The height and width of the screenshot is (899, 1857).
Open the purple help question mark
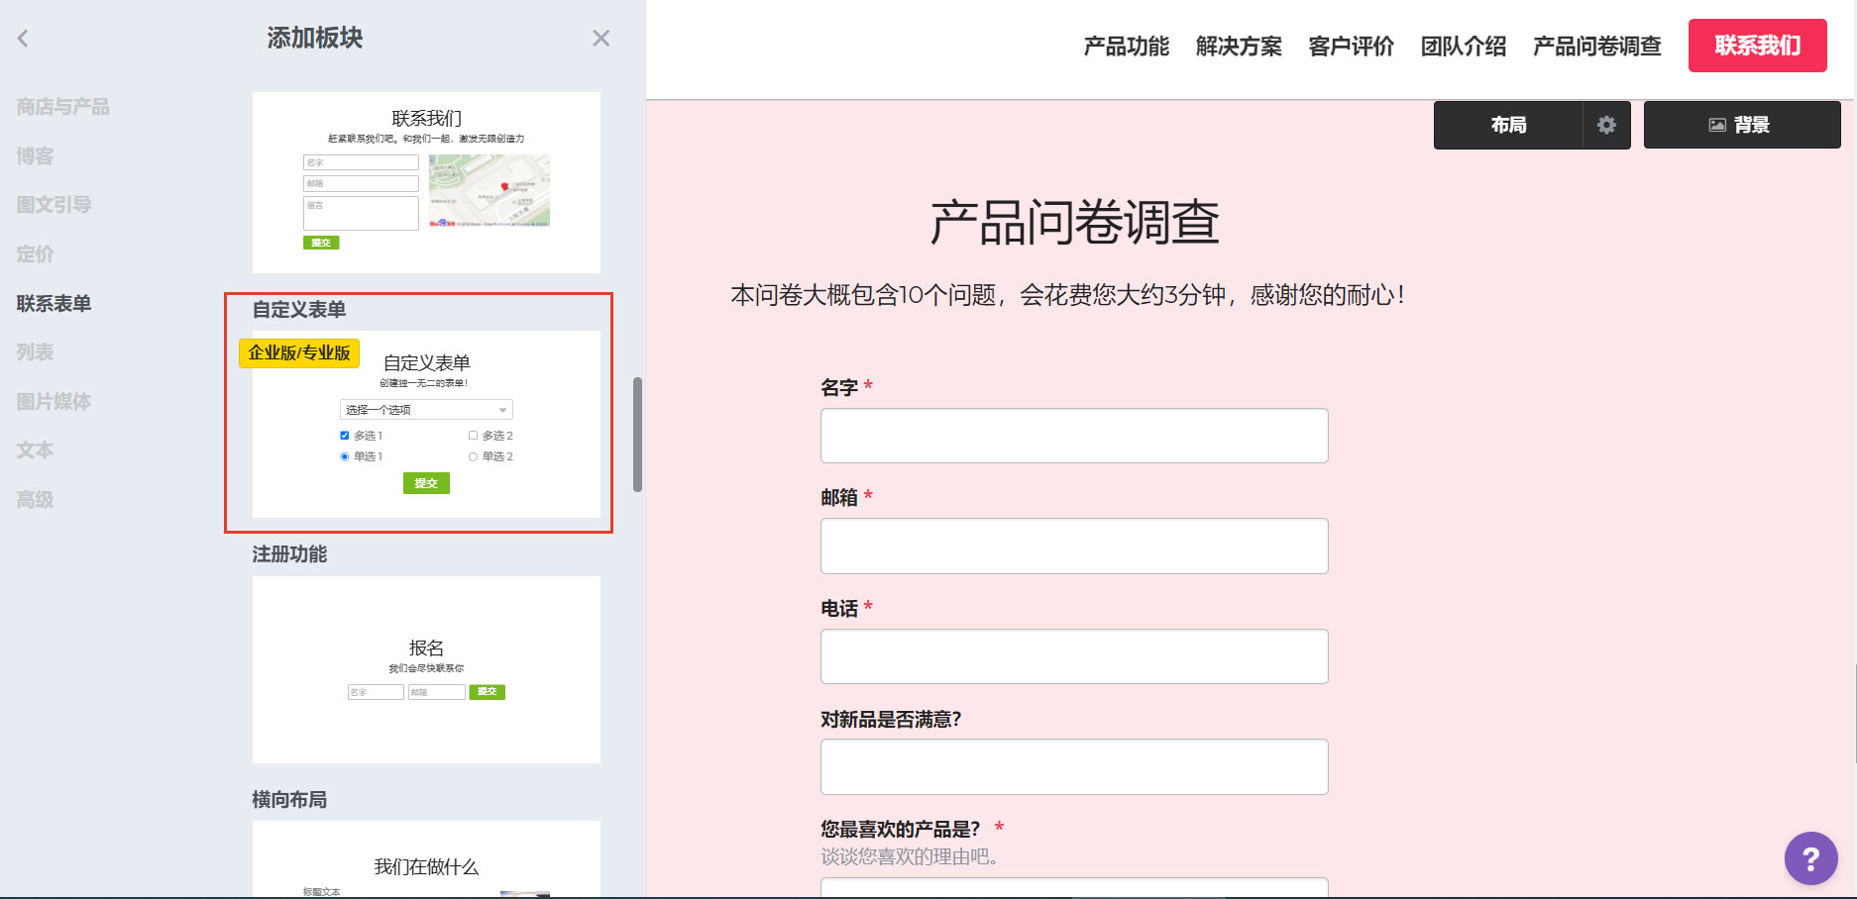1810,858
